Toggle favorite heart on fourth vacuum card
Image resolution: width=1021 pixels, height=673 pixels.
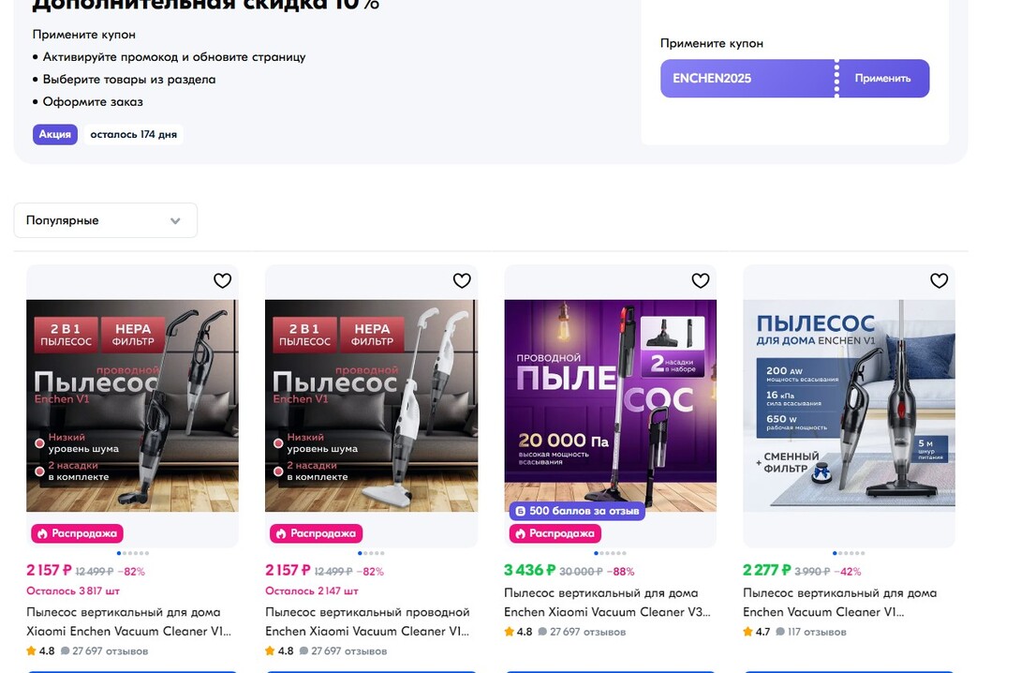[x=939, y=281]
